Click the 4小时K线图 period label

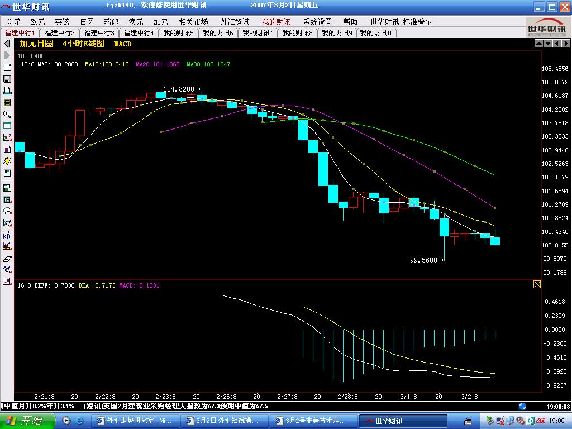83,44
